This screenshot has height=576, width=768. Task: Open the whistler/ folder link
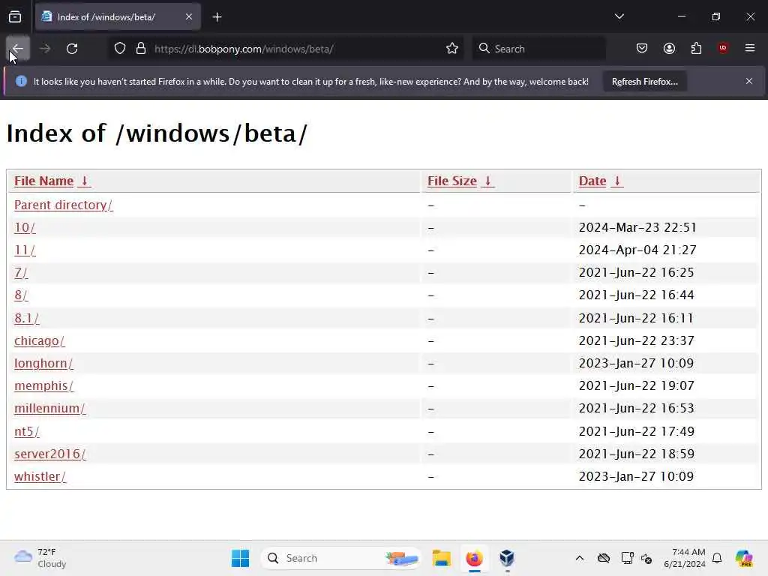(40, 476)
